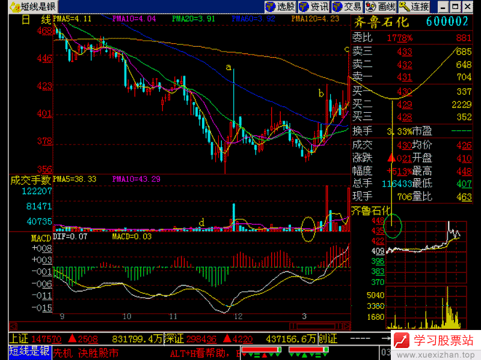This screenshot has width=481, height=360.
Task: Click the 总手 total volume 116433
Action: (397, 184)
